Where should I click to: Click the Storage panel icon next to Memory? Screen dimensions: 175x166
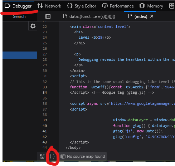point(172,6)
